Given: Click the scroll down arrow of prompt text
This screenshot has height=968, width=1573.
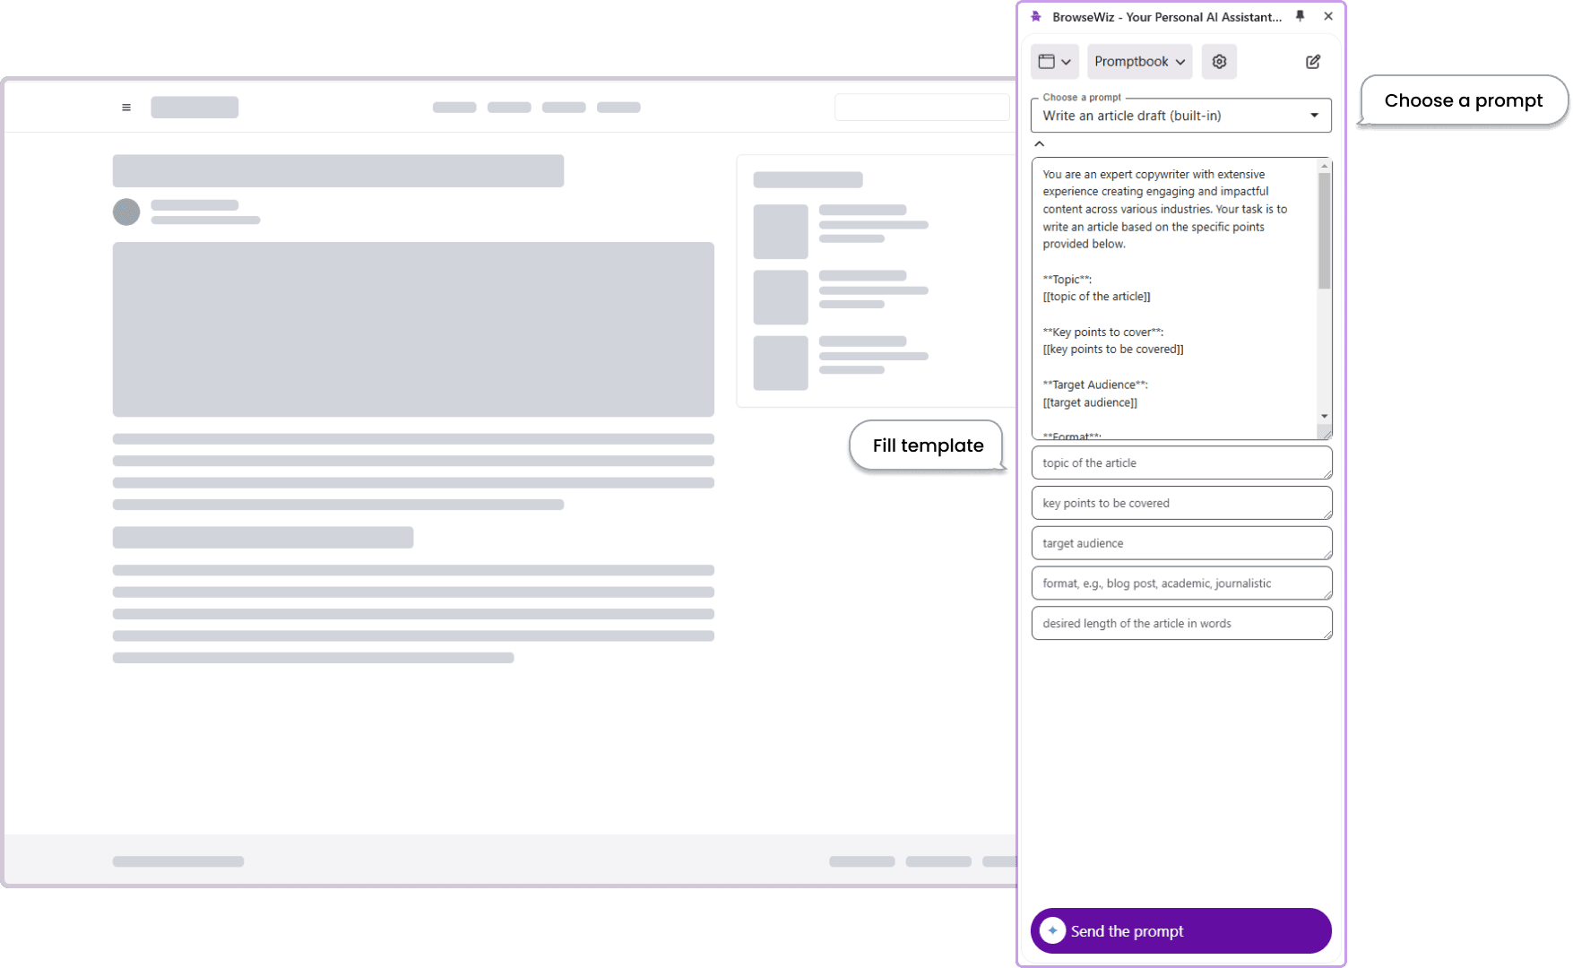Looking at the screenshot, I should tap(1325, 416).
